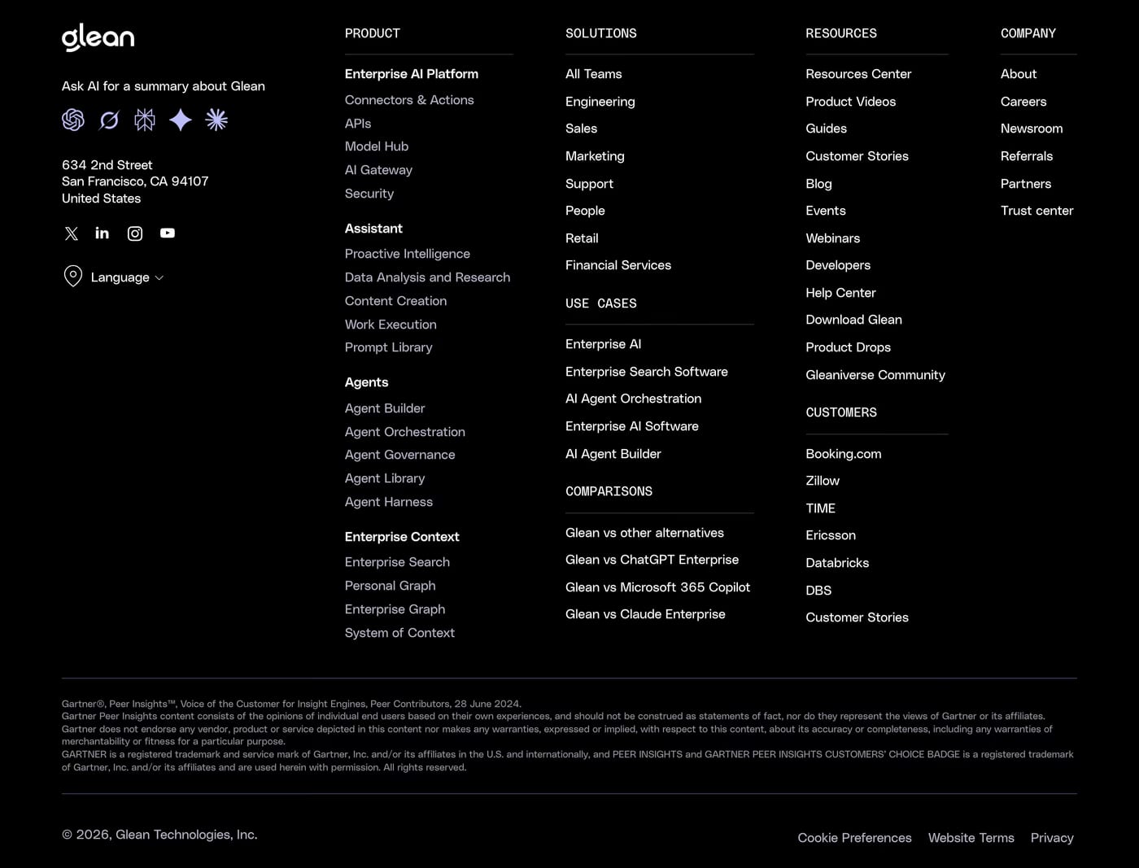
Task: Open Customer Stories under Customers
Action: coord(858,617)
